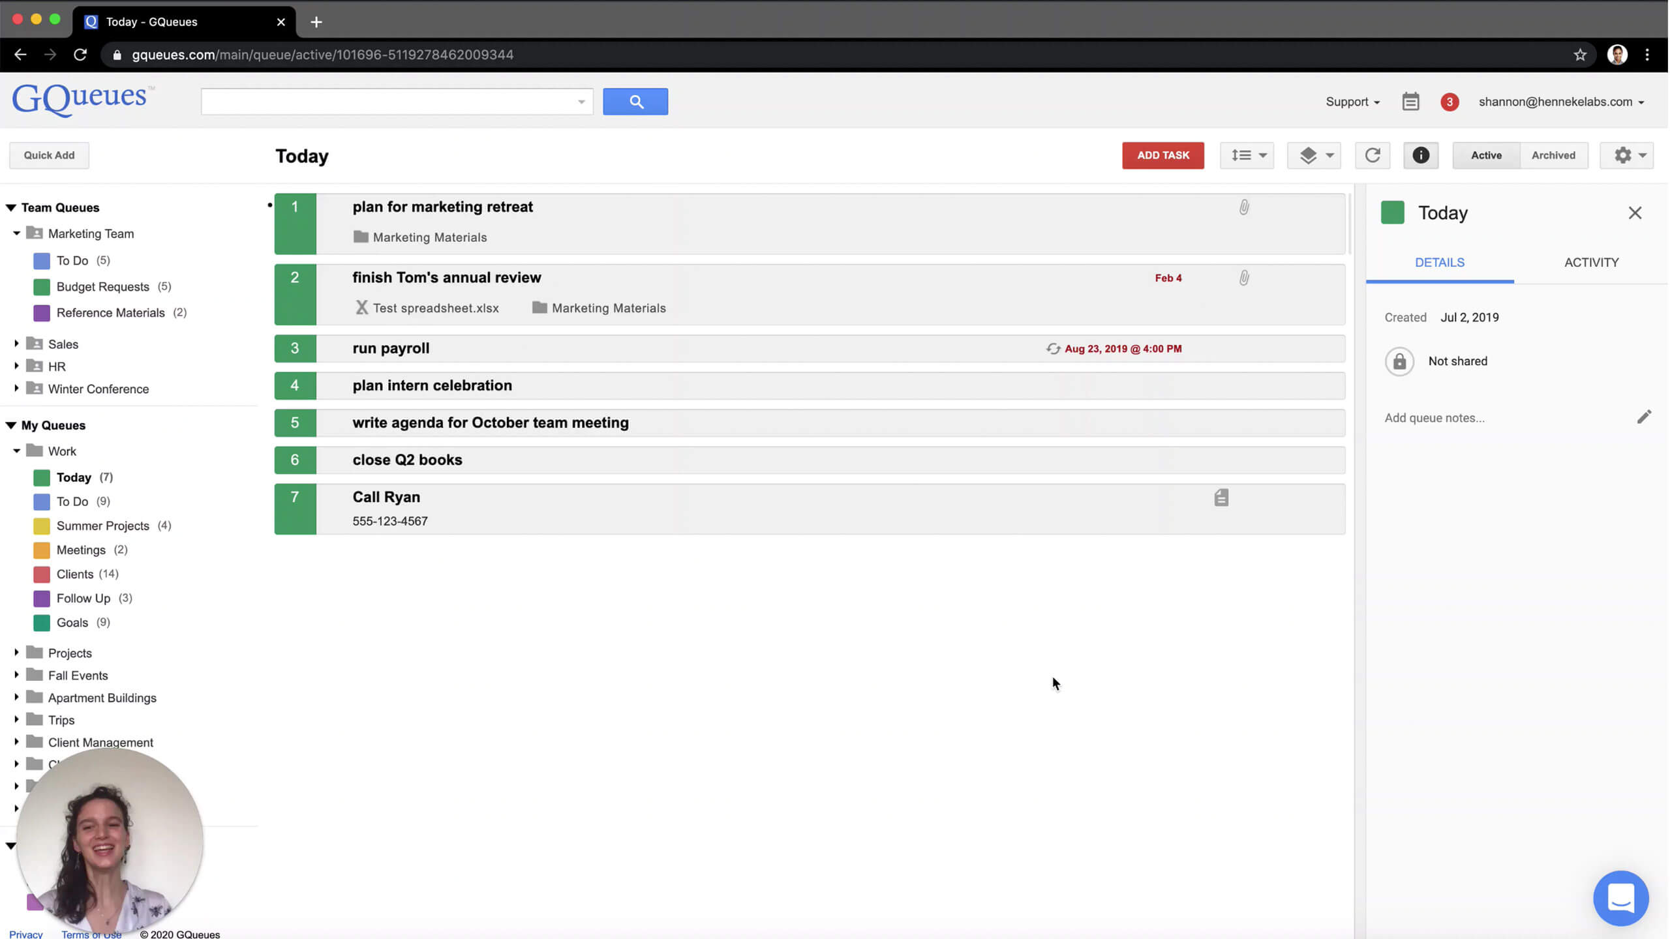Collapse the My Queues section
Viewport: 1670px width, 939px height.
tap(11, 426)
